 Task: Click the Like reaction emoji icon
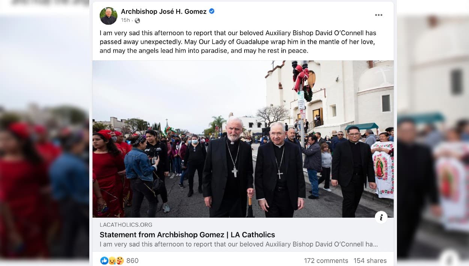click(104, 260)
